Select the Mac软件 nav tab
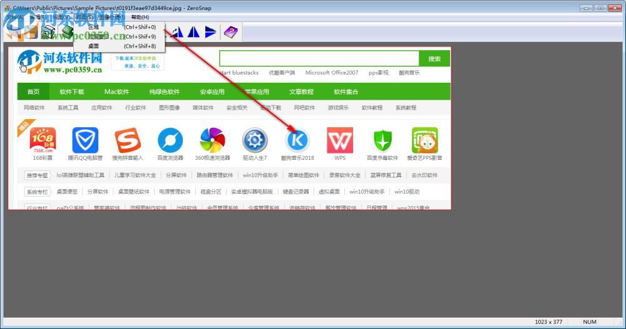This screenshot has height=329, width=626. (x=116, y=91)
